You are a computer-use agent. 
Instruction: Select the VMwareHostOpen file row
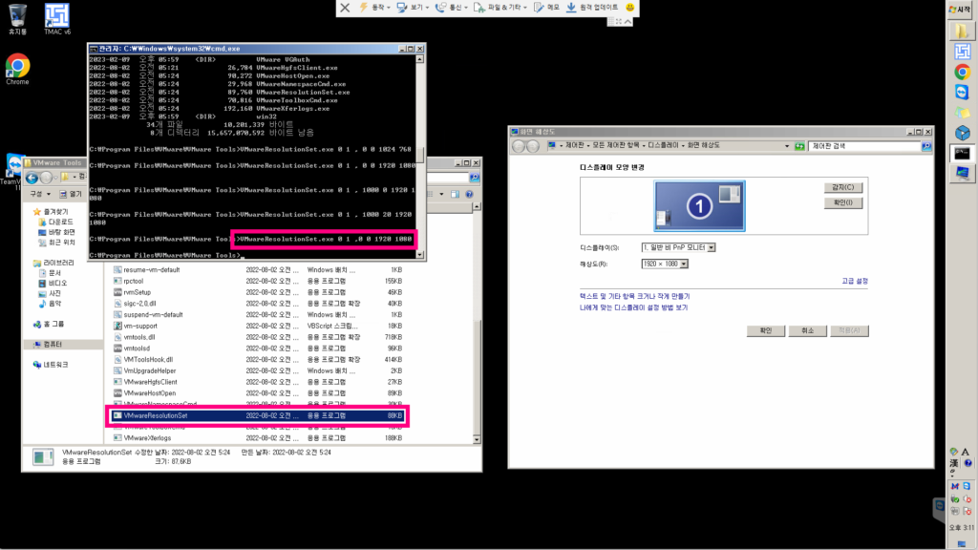[x=258, y=393]
